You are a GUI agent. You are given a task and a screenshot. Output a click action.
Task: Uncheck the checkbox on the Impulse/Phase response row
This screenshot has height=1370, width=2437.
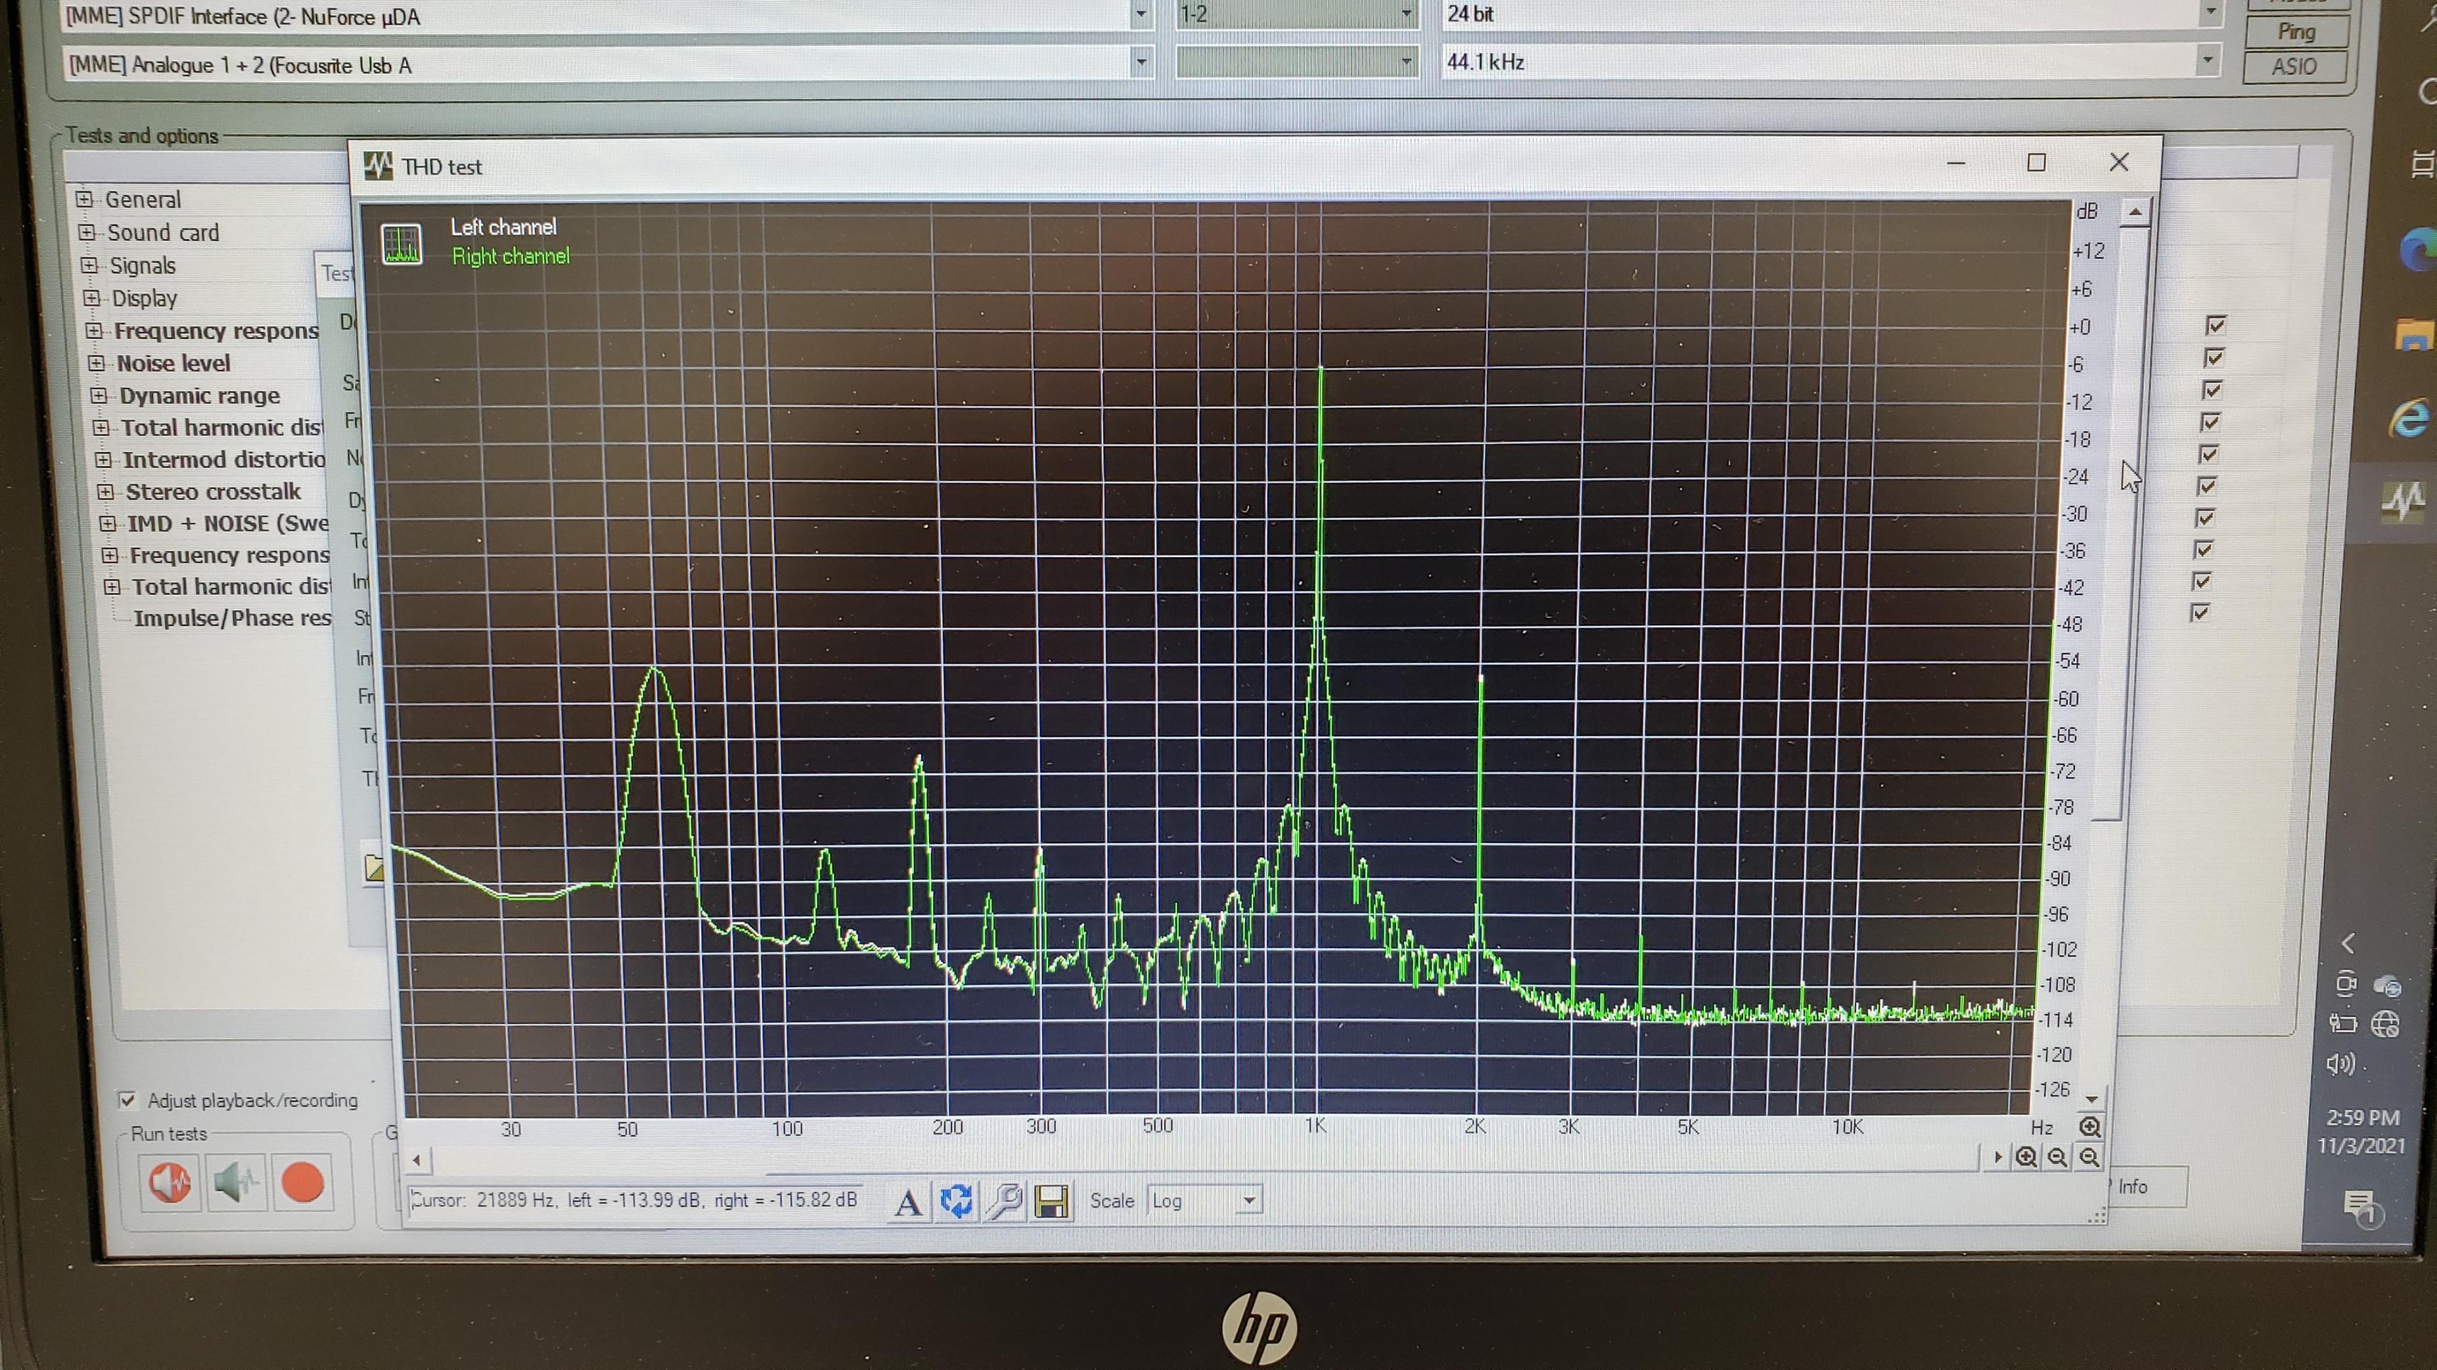tap(2200, 613)
